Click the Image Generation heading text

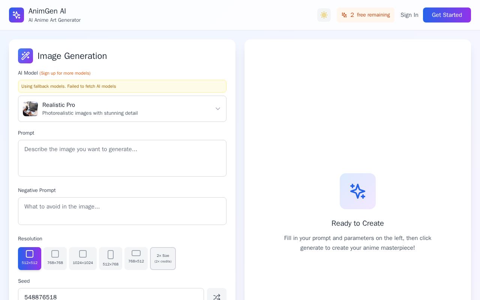pyautogui.click(x=72, y=56)
